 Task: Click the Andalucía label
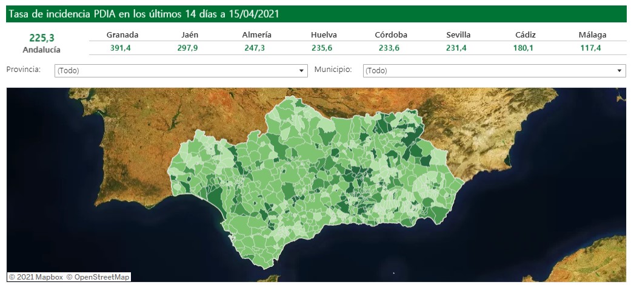point(42,50)
